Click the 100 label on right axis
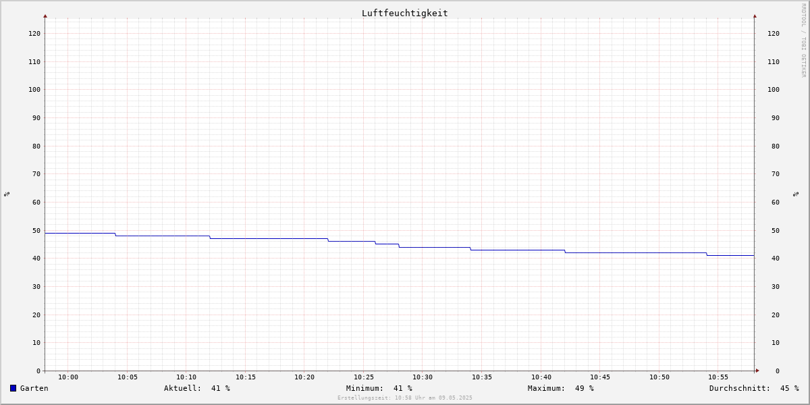 click(774, 89)
